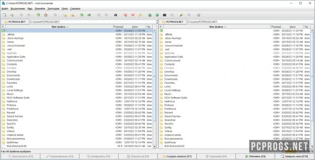Click the Mark group toolbar icon
This screenshot has width=315, height=160.
[65, 15]
